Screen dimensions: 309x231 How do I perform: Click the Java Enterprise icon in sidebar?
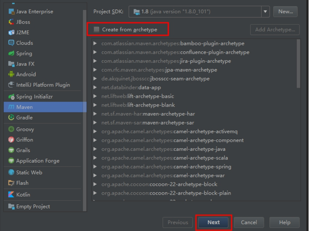11,11
